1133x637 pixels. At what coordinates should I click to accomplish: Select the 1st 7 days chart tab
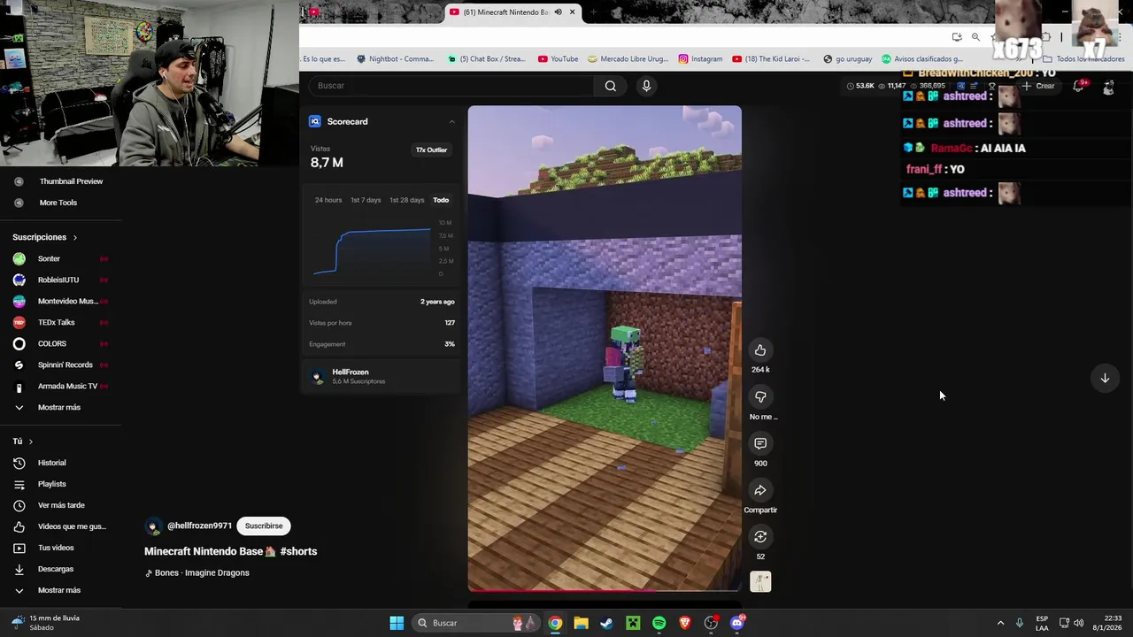click(366, 200)
